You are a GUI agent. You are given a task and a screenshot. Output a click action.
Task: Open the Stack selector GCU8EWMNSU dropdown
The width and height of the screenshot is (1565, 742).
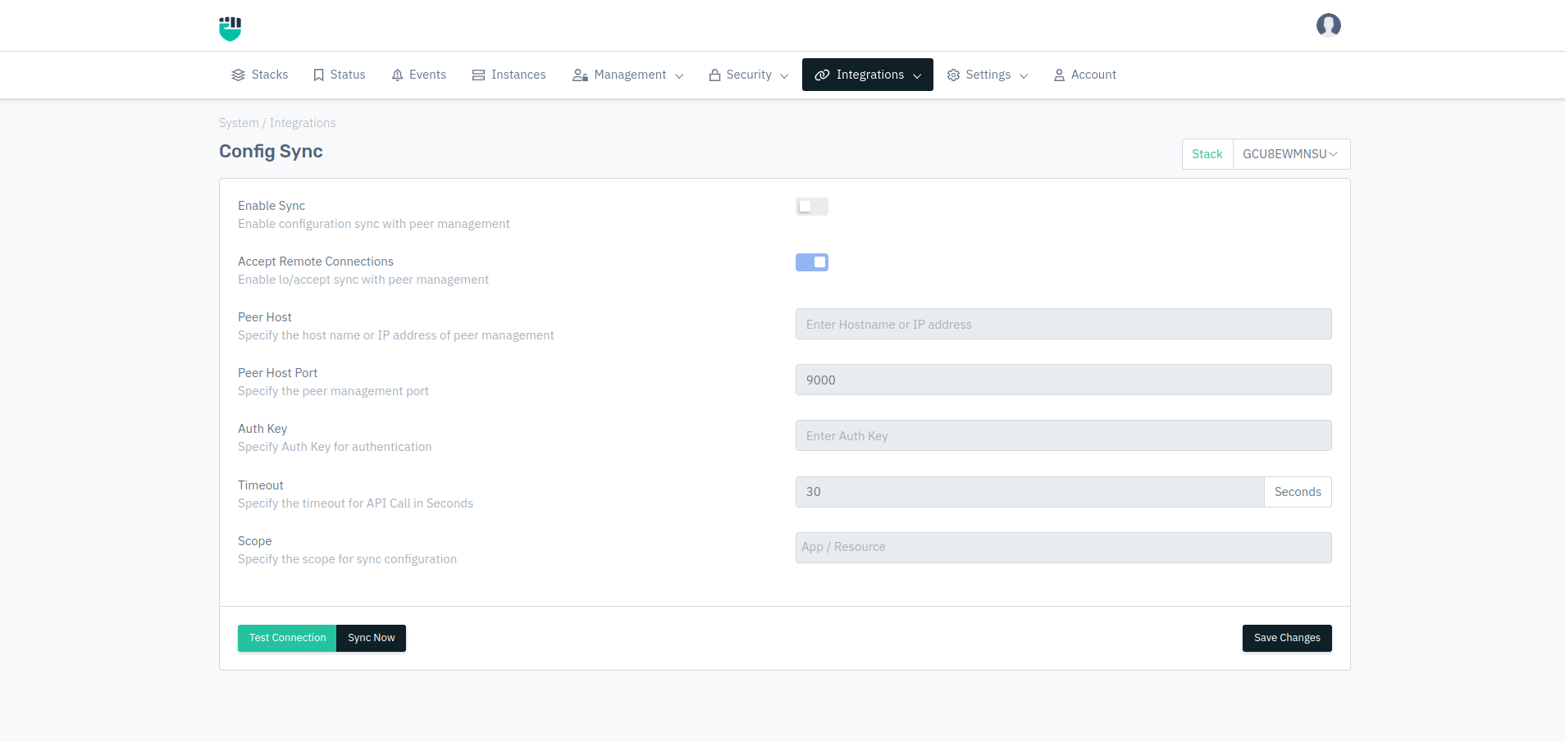click(1290, 154)
